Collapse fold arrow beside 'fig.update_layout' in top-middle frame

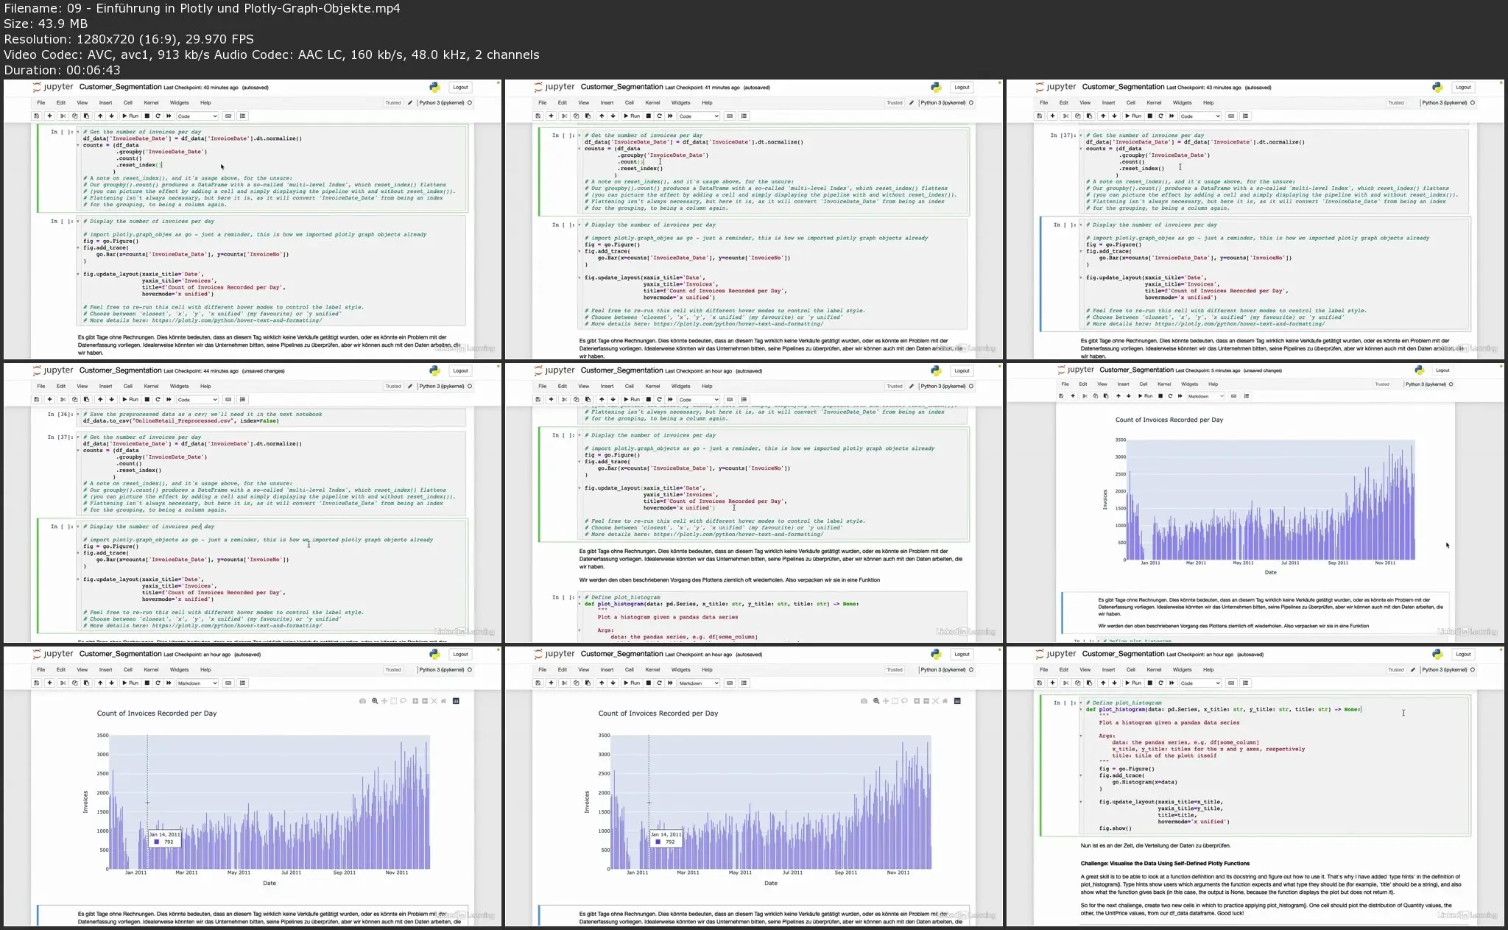click(579, 278)
